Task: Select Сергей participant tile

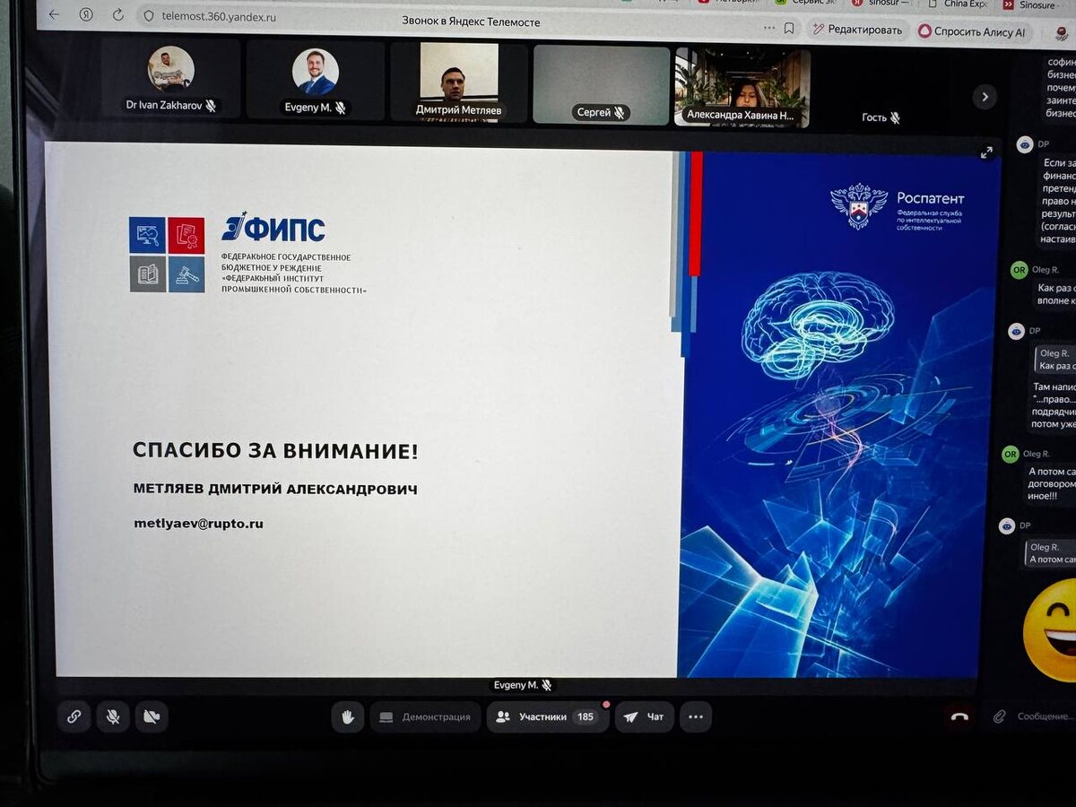Action: (x=602, y=84)
